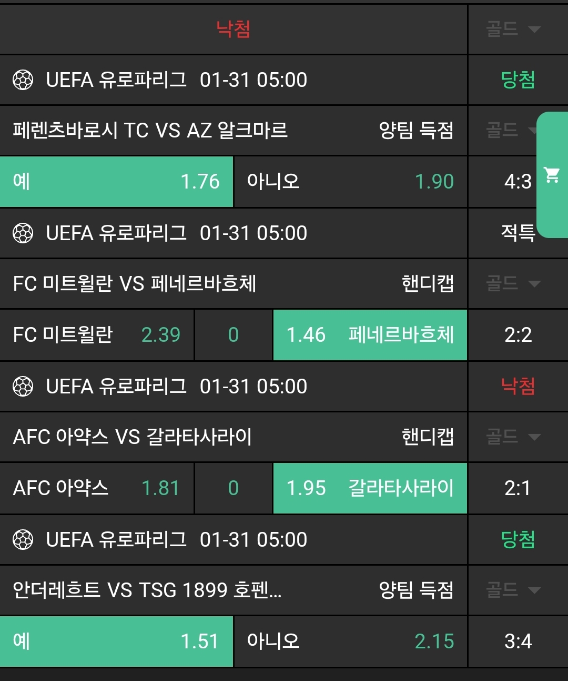Click handicap value 0 in 아약스 row
The width and height of the screenshot is (568, 681).
[234, 488]
